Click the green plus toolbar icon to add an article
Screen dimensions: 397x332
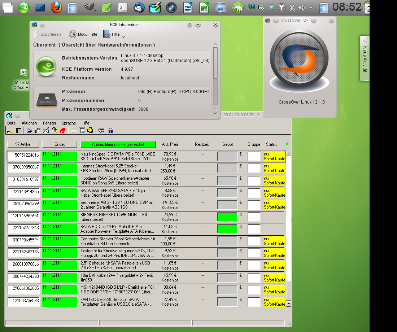coord(90,130)
